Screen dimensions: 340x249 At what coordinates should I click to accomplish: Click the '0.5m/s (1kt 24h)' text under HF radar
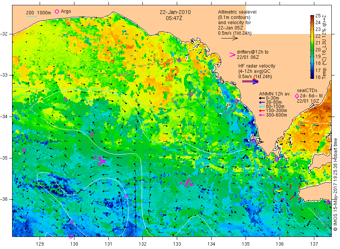click(x=255, y=77)
